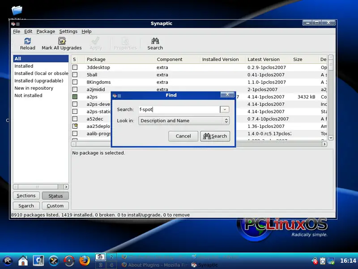
Task: Open the Look in combo box
Action: [x=184, y=121]
